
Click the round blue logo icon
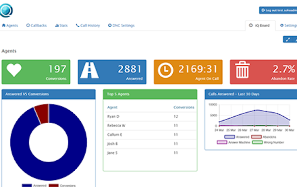coord(6,10)
